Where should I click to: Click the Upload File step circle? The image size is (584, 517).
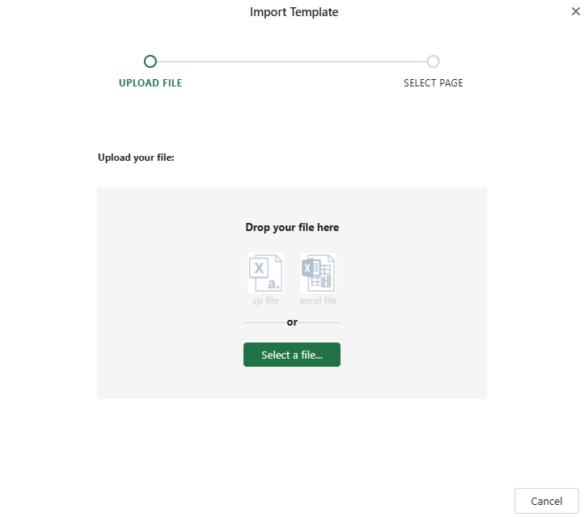coord(150,61)
